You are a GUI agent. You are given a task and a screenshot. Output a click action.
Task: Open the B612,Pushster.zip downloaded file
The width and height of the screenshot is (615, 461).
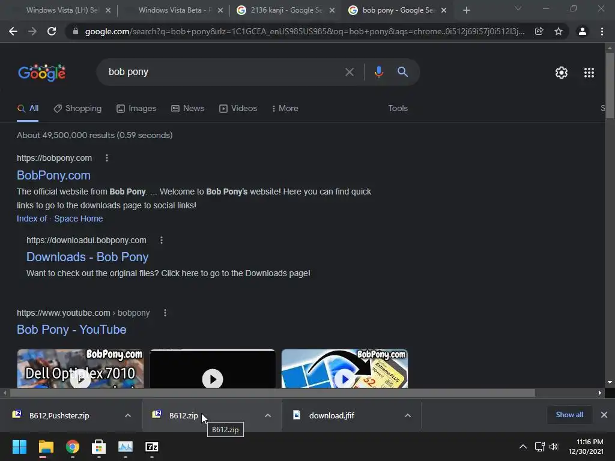59,415
